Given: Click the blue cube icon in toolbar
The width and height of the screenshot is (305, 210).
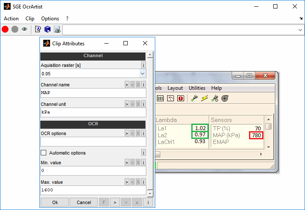Looking at the screenshot, I should 47,29.
